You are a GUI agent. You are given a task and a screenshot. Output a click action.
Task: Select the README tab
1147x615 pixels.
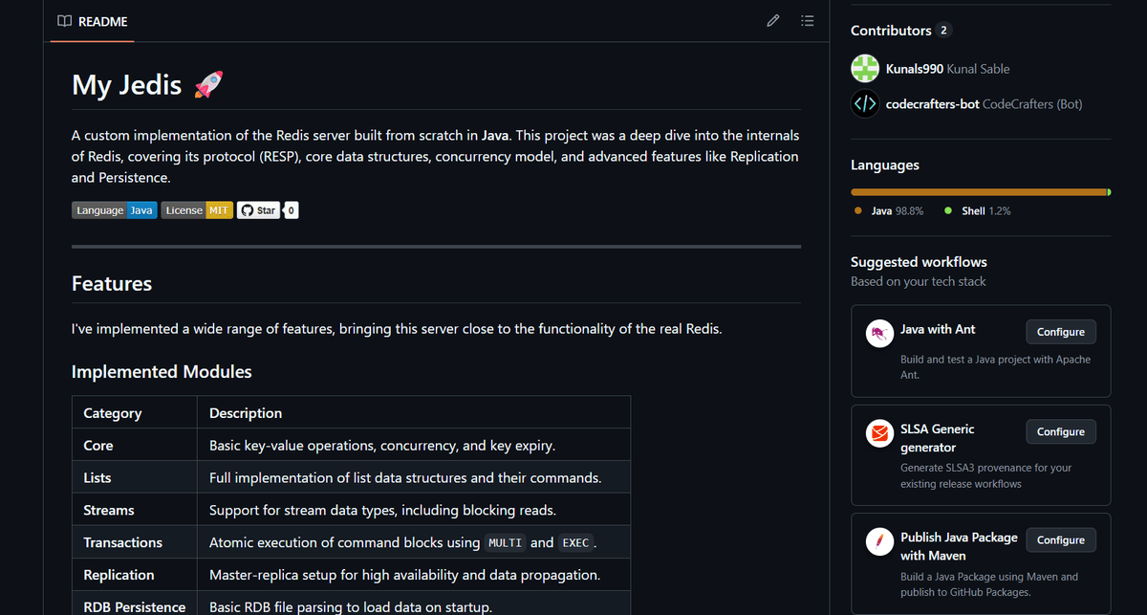click(93, 21)
